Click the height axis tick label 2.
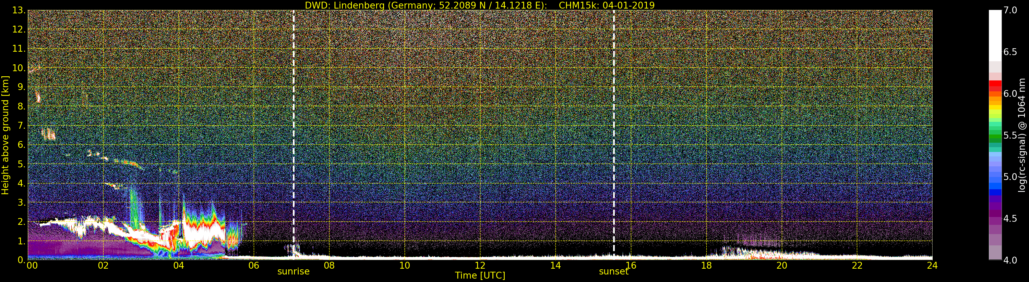Image resolution: width=1029 pixels, height=282 pixels. [x=22, y=222]
